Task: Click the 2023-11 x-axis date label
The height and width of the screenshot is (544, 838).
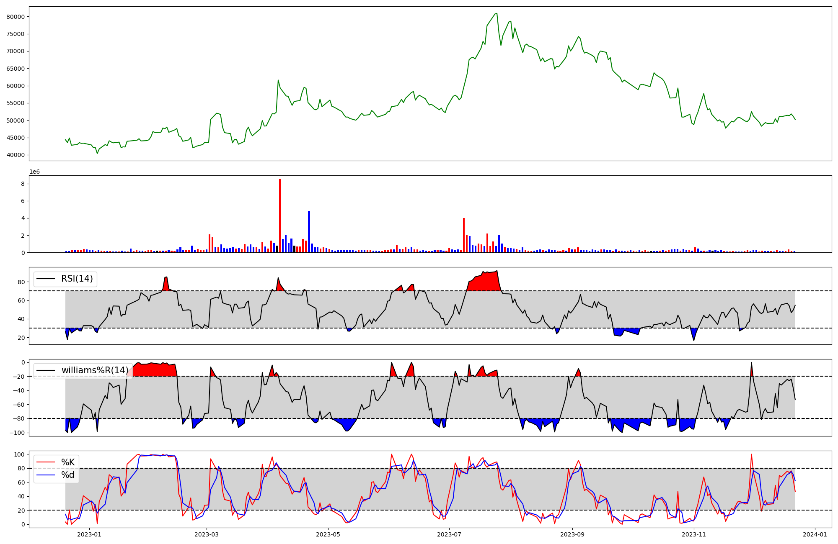Action: pos(694,534)
